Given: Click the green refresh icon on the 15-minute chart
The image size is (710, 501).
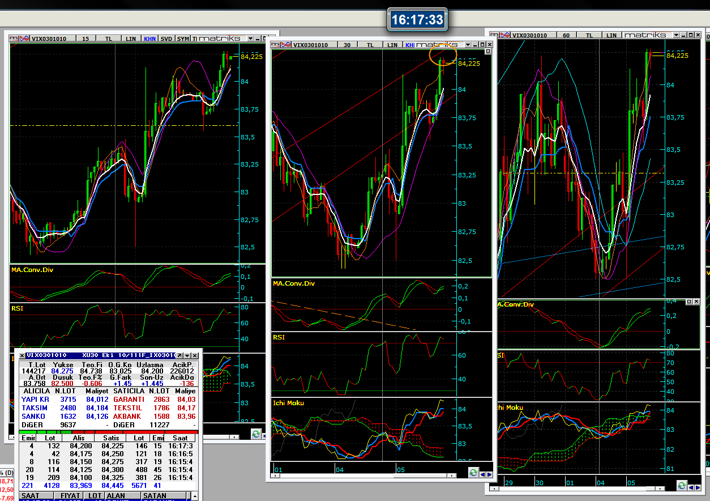Looking at the screenshot, I should pos(256,434).
